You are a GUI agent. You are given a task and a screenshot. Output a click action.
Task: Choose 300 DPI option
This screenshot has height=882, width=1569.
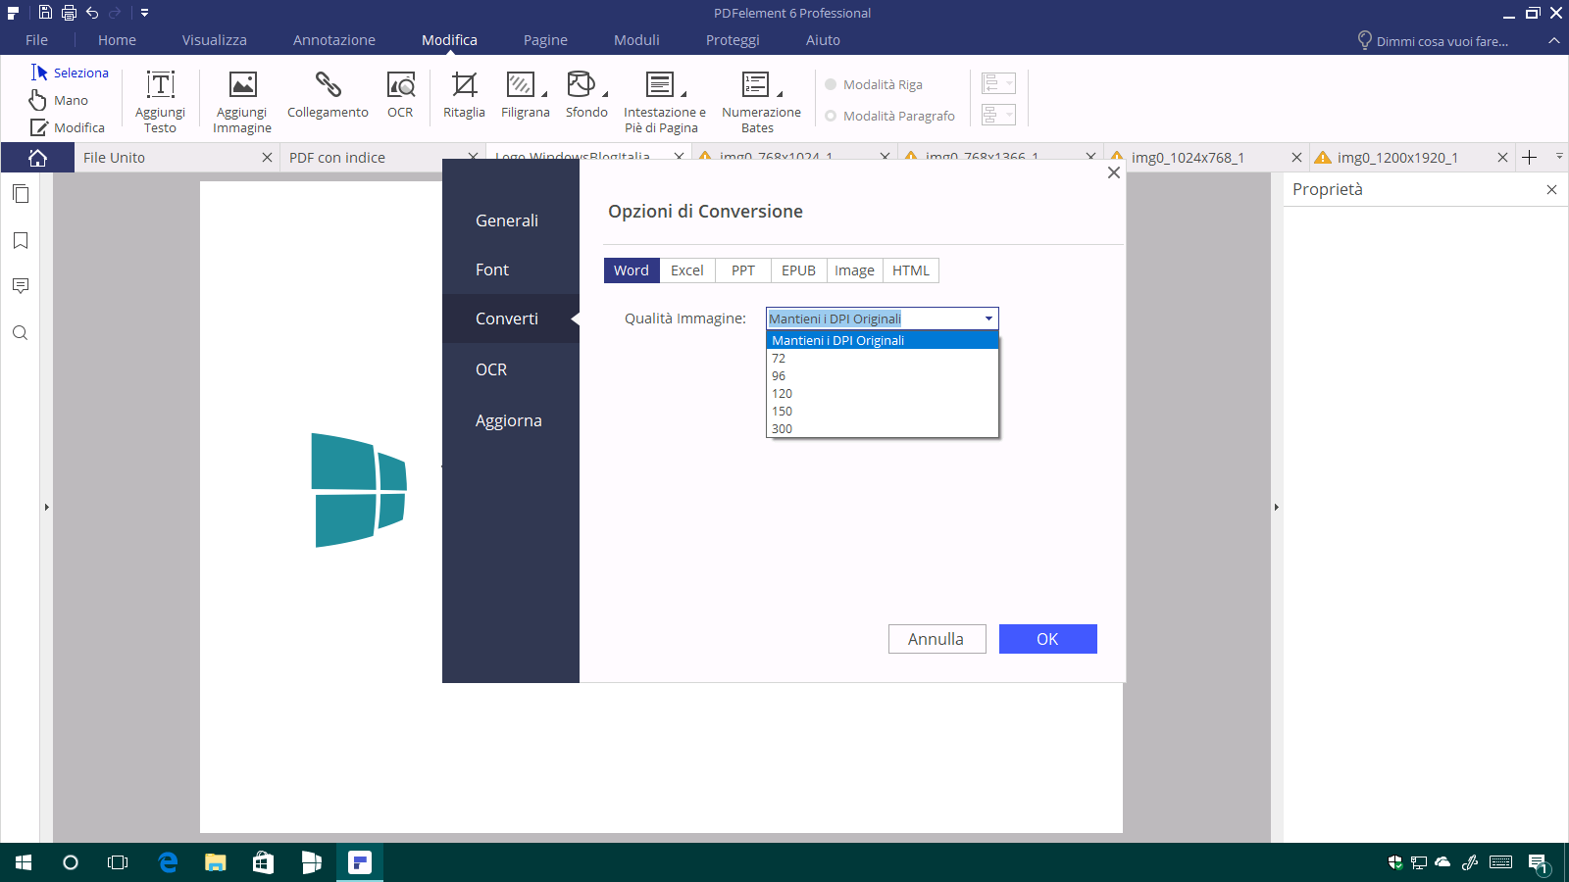click(882, 428)
